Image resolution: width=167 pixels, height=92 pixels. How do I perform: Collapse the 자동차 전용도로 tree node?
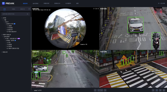tap(2, 34)
